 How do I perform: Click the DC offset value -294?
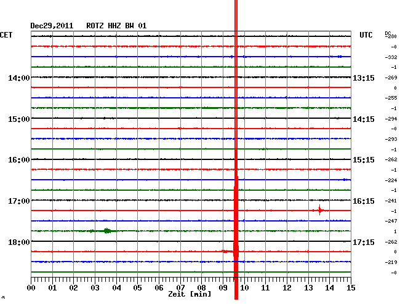pyautogui.click(x=391, y=119)
